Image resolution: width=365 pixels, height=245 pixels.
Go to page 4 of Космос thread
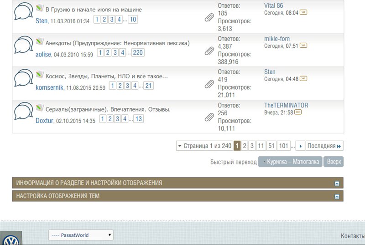click(135, 86)
